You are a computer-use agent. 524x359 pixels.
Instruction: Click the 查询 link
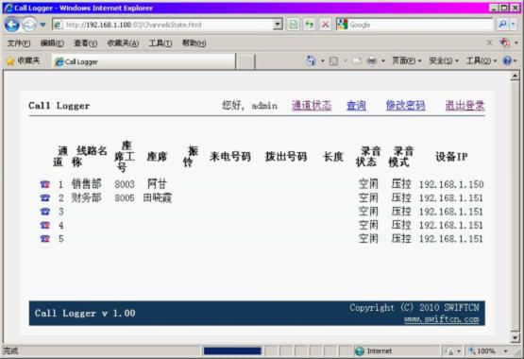356,105
